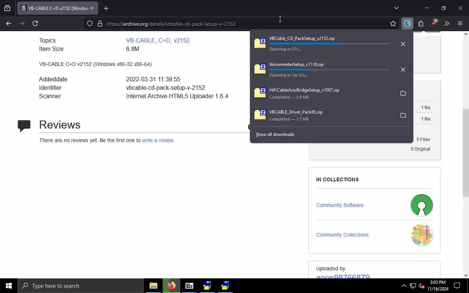Cancel the VBCable_CD_PackSetup_v2152.zip download
This screenshot has width=469, height=293.
click(x=403, y=44)
